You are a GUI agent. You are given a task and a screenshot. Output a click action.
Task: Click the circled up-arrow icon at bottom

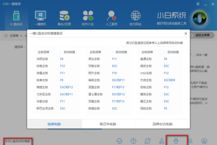133,141
